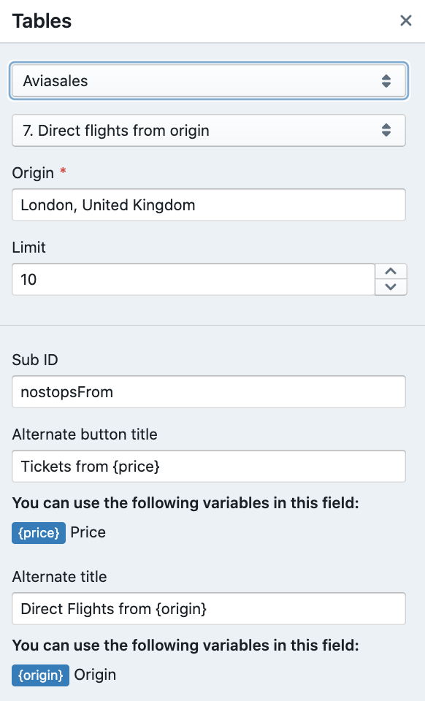Click the Origin field label
Image resolution: width=425 pixels, height=701 pixels.
tap(33, 173)
